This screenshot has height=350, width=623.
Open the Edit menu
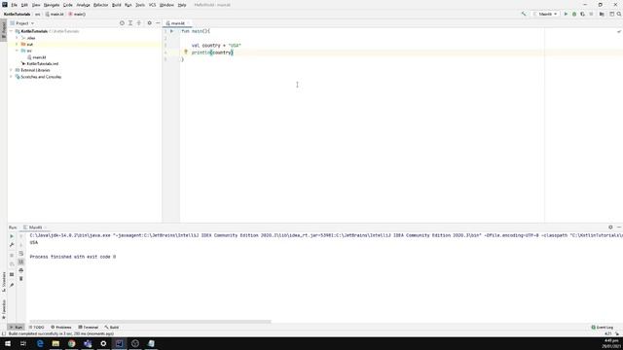(24, 5)
